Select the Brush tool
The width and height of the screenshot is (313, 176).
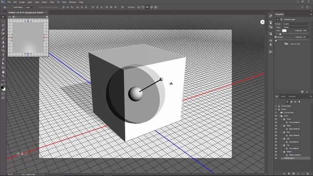(3, 38)
